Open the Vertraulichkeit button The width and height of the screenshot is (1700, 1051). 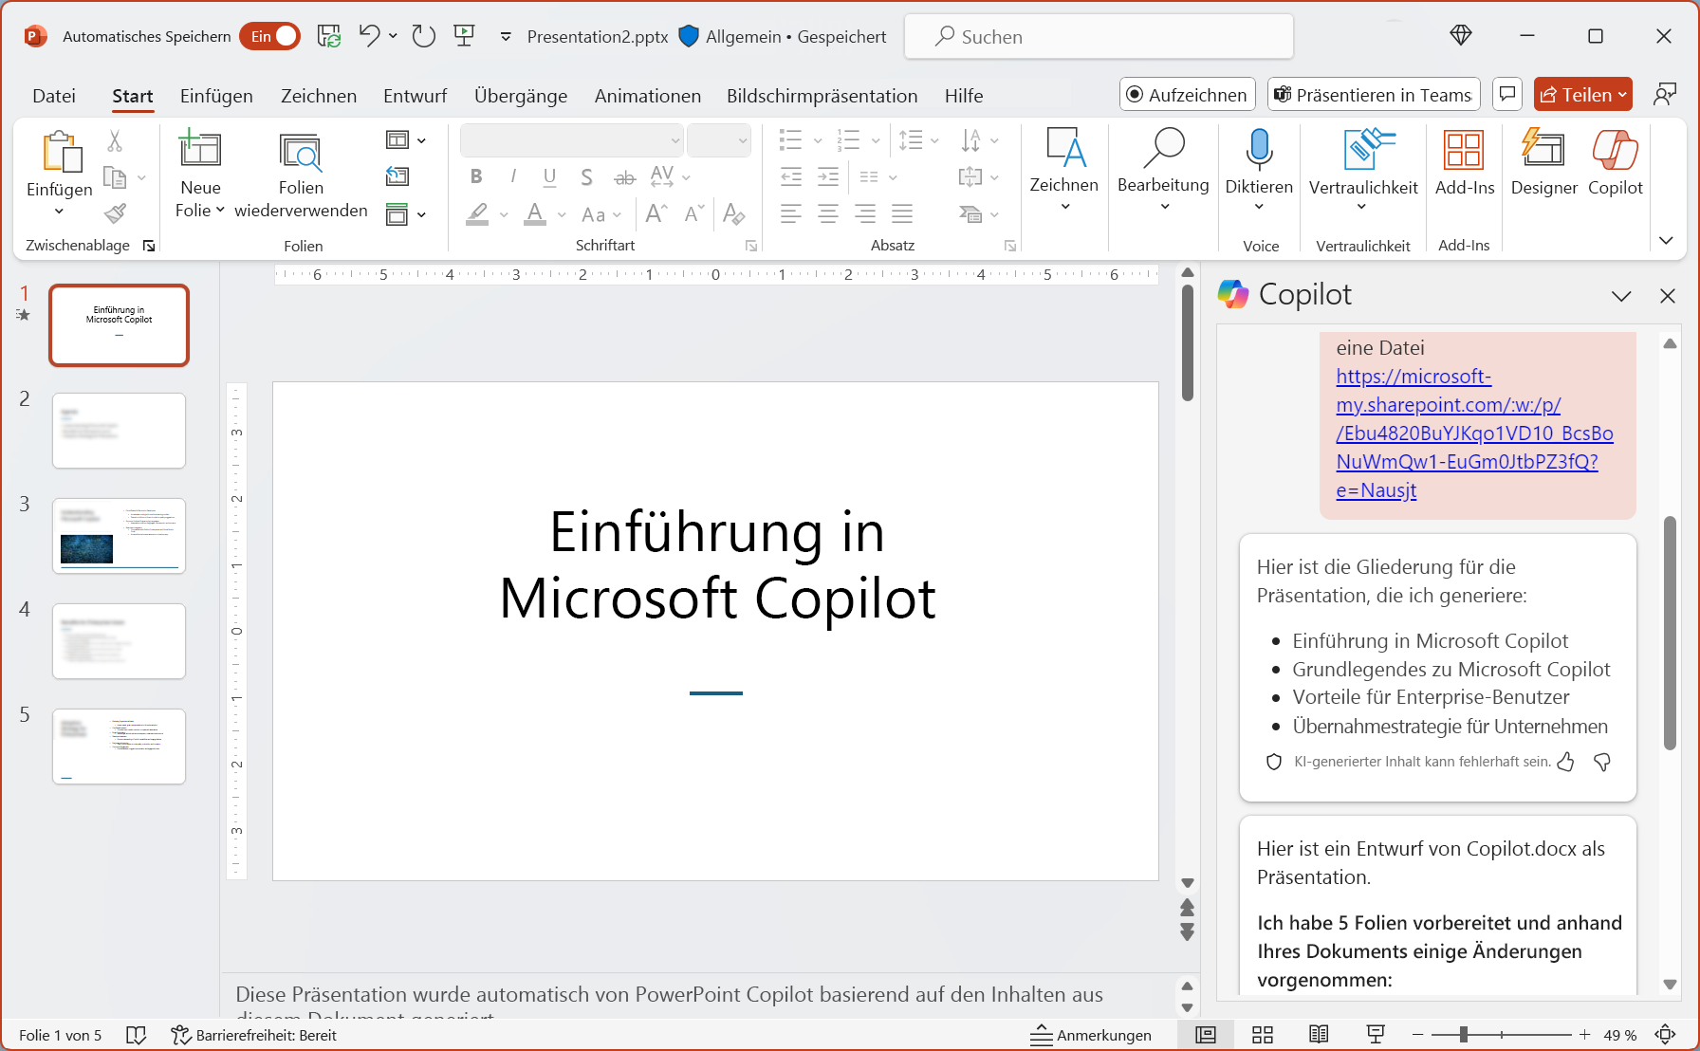coord(1363,169)
